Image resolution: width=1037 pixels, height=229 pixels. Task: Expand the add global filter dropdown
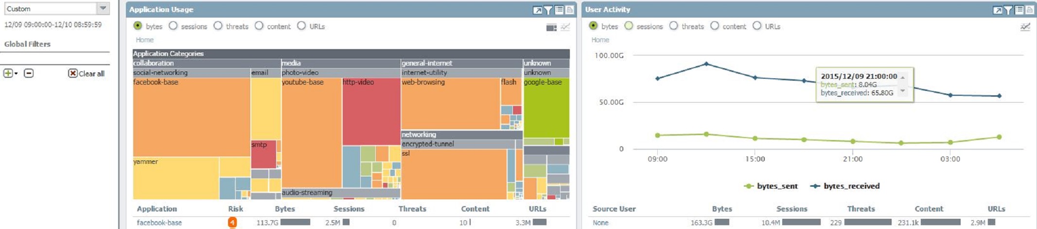coord(16,73)
